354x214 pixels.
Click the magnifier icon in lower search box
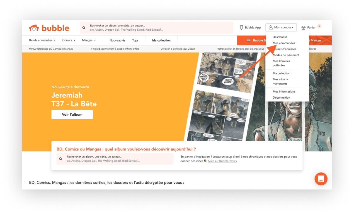pos(61,159)
